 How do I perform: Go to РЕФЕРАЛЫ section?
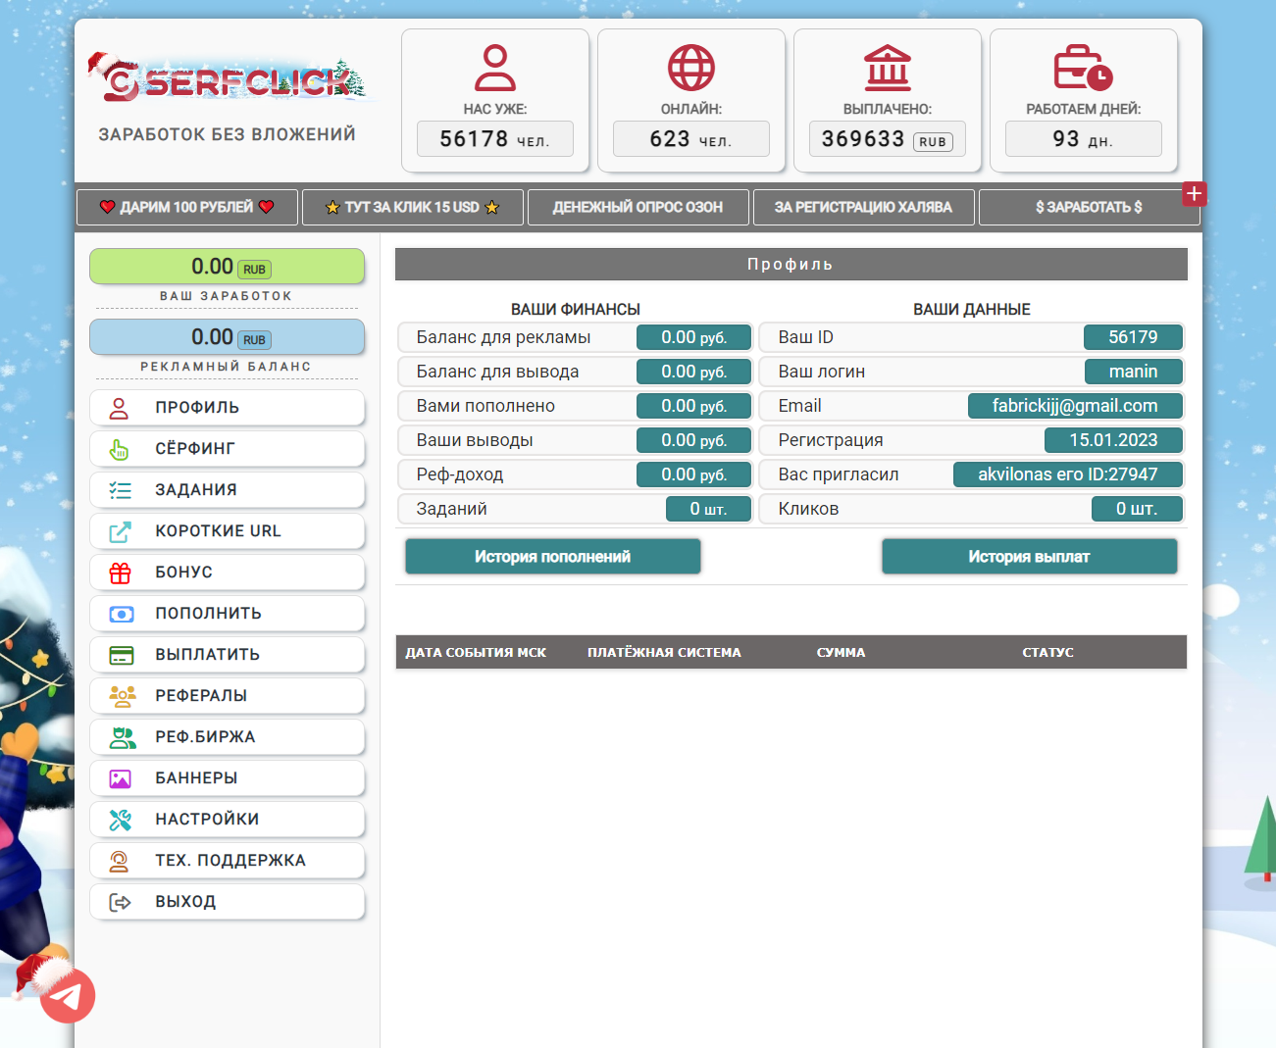(228, 696)
